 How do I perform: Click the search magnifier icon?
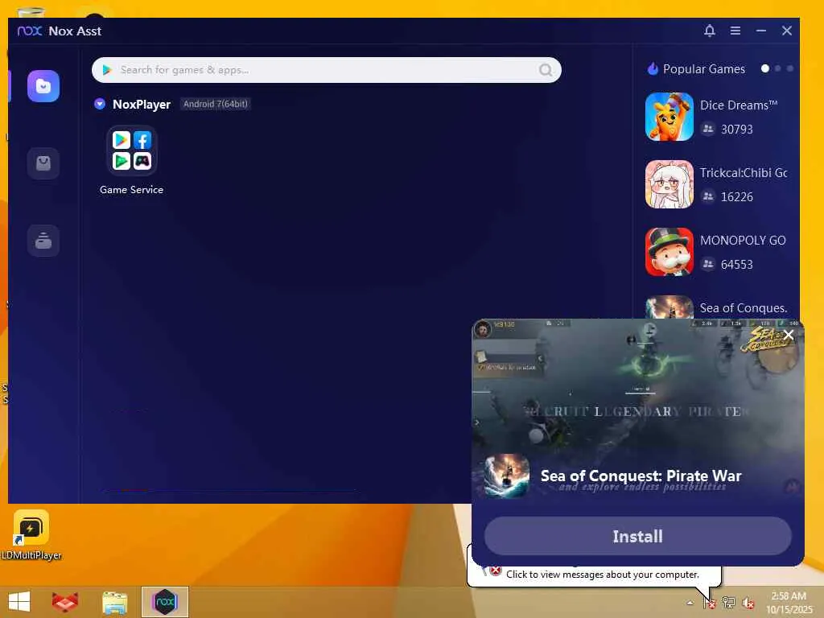(x=546, y=70)
